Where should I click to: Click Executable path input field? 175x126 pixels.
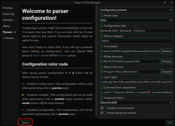[130, 51]
